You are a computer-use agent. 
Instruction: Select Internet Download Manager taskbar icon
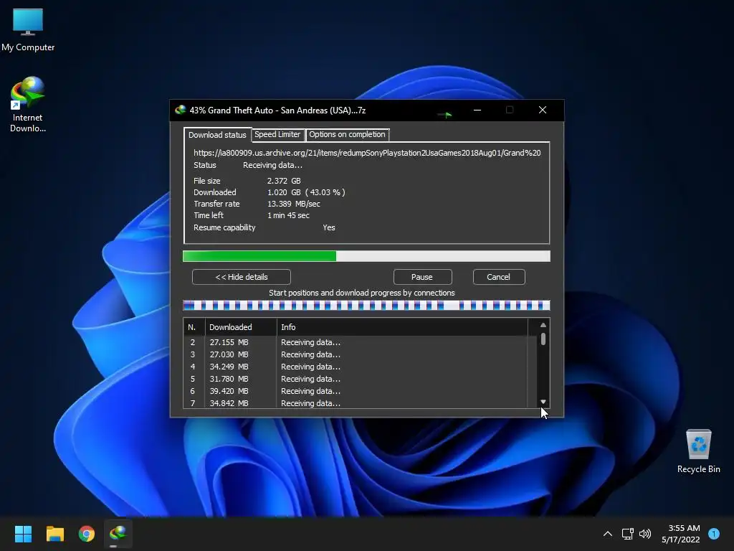click(x=118, y=534)
